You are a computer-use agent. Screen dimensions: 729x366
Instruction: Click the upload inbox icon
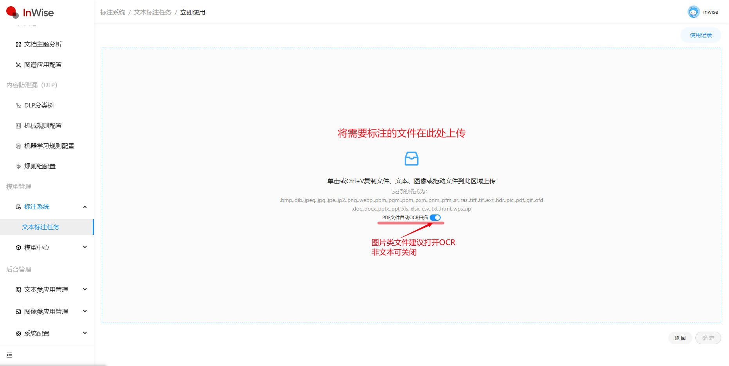click(411, 159)
